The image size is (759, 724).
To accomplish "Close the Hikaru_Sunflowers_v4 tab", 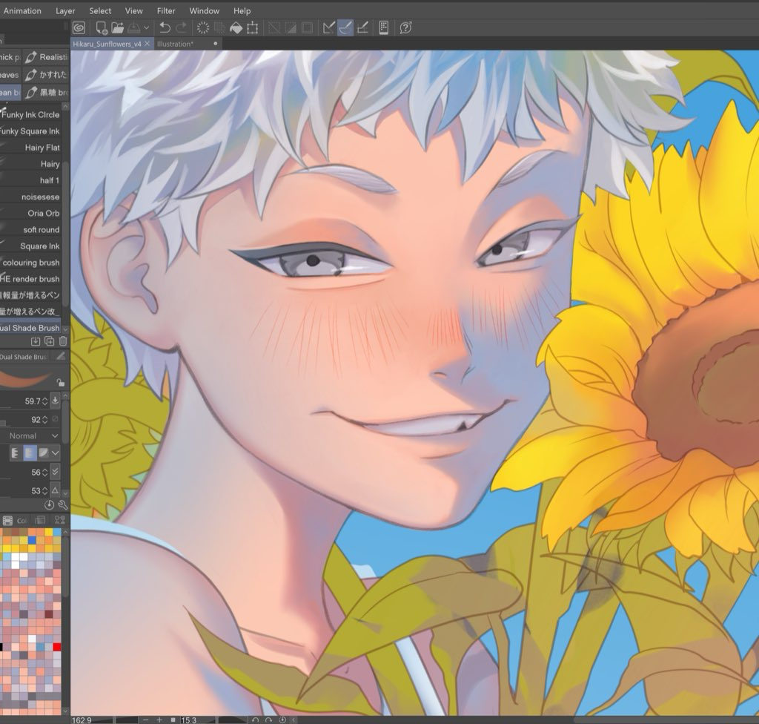I will 147,44.
